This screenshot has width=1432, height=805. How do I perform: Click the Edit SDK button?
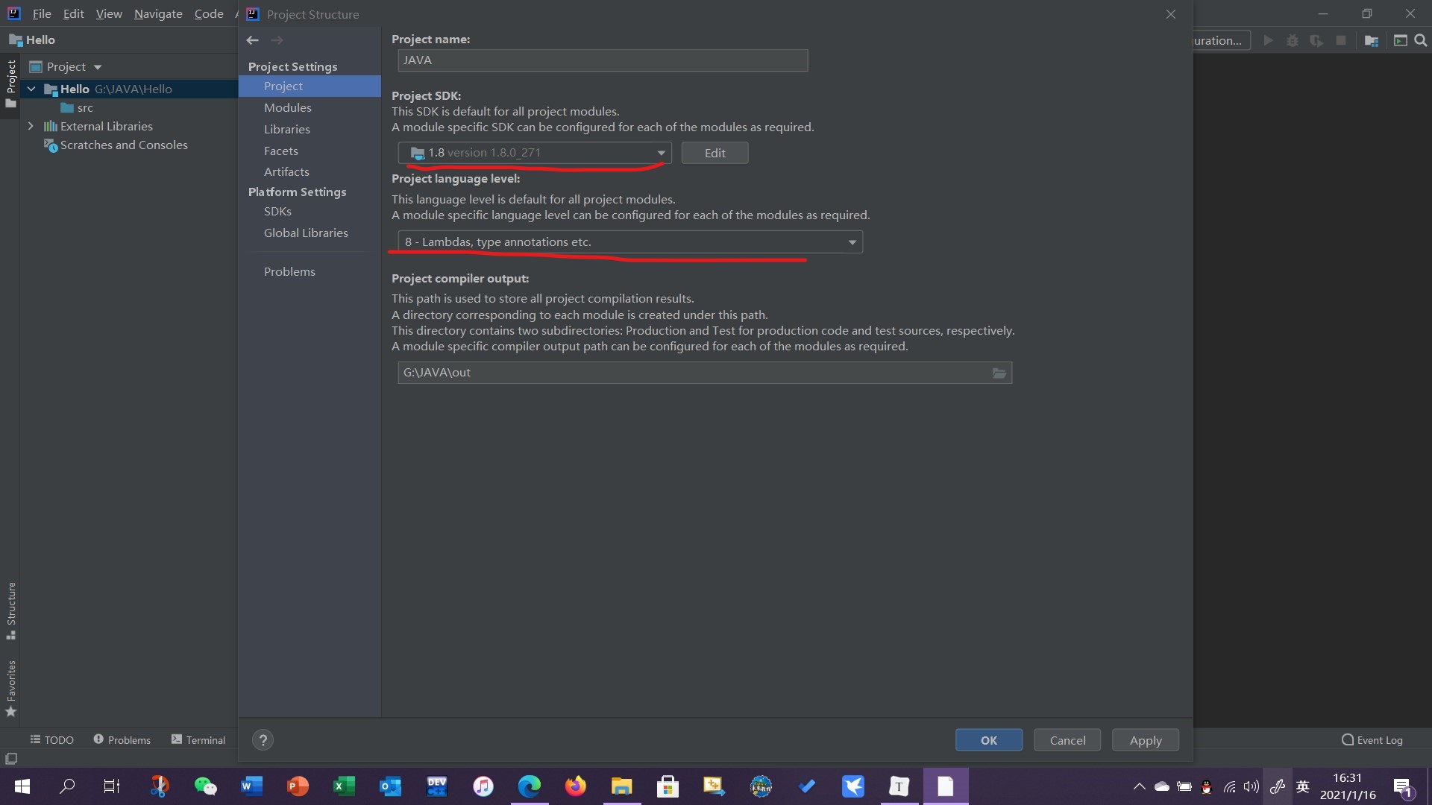(x=714, y=153)
